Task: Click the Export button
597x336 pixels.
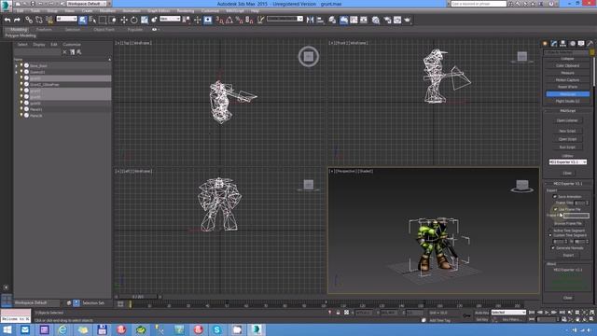Action: click(x=568, y=255)
